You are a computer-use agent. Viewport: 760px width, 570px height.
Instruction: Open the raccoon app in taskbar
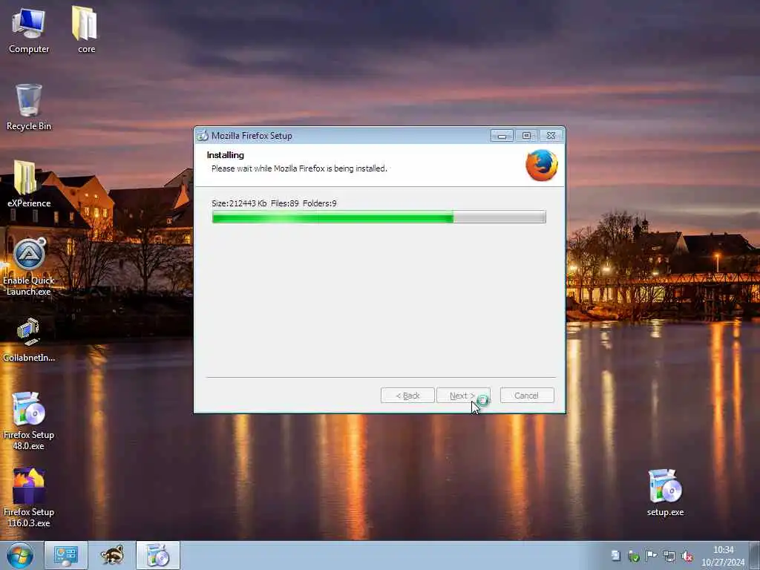(x=112, y=555)
